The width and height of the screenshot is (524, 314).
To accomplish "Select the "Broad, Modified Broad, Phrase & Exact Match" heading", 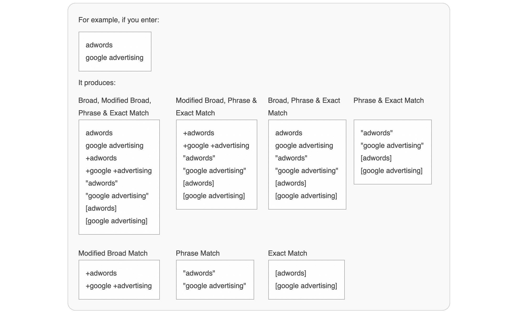I will [114, 107].
